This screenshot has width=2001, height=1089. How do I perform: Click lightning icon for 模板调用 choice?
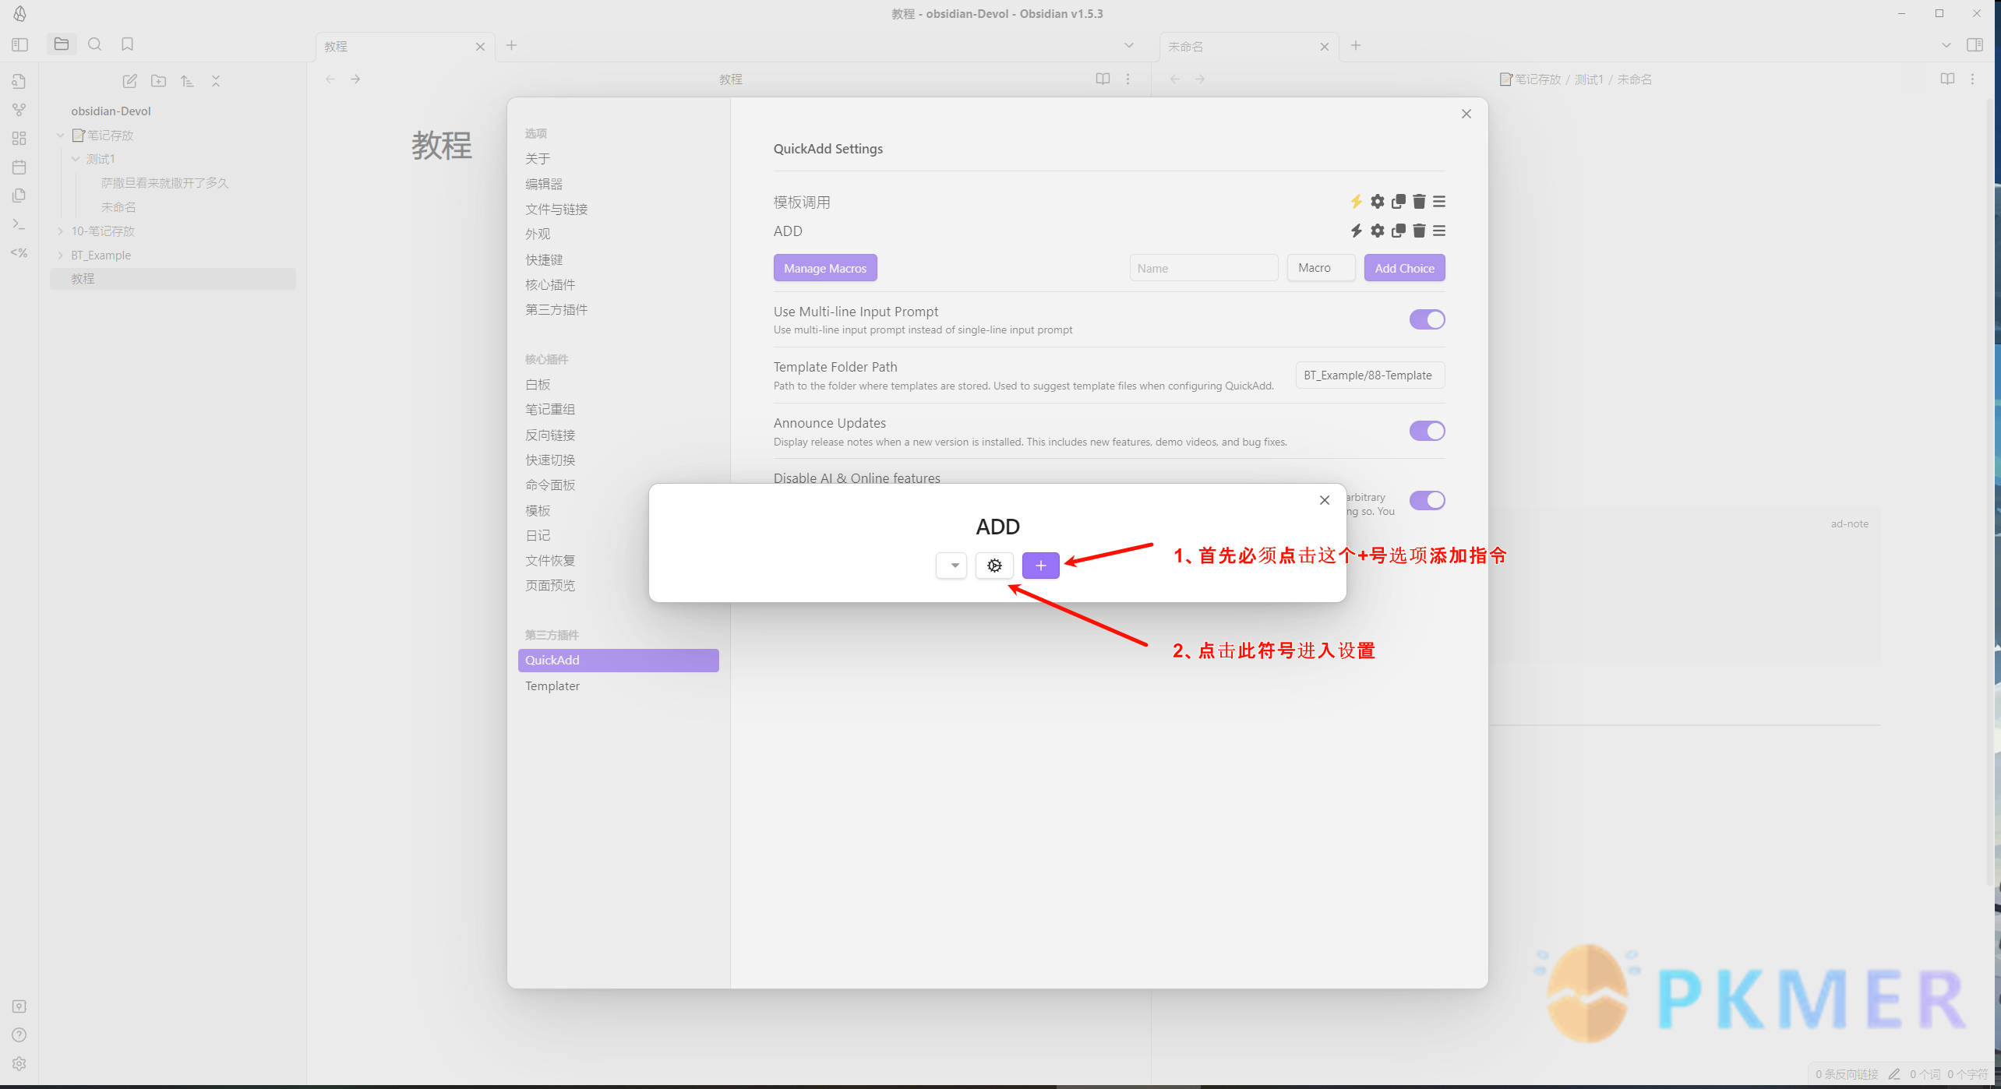(1356, 202)
